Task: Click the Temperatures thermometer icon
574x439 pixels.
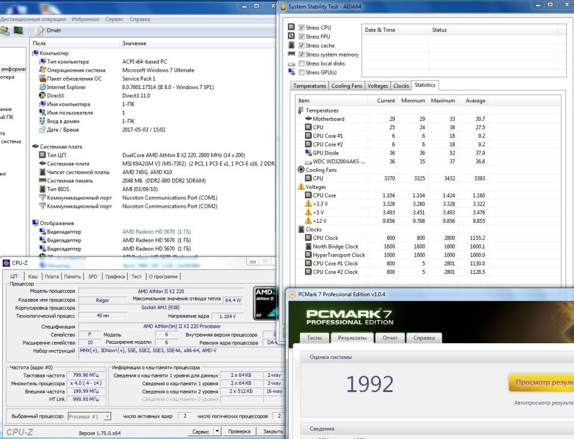Action: tap(300, 110)
